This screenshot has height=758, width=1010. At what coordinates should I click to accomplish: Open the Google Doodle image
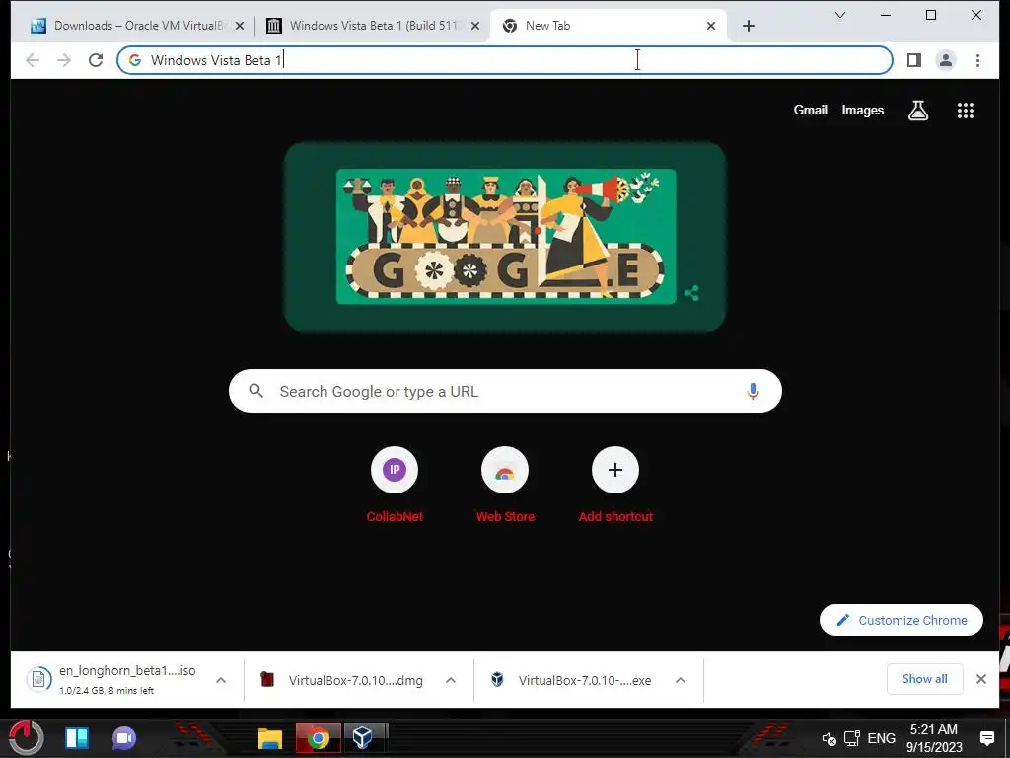[x=506, y=237]
